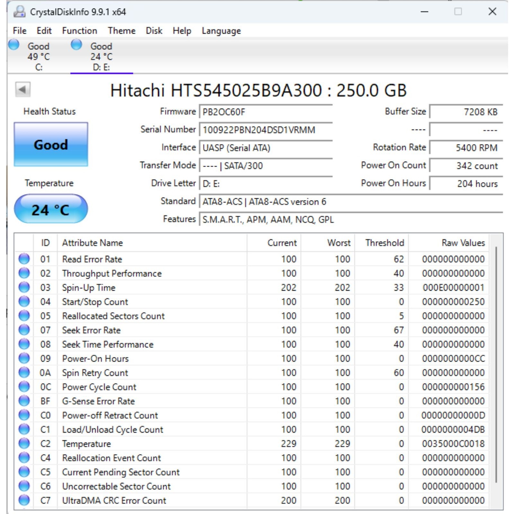514x514 pixels.
Task: Click the Rotation Rate 5400 RPM field
Action: 466,147
